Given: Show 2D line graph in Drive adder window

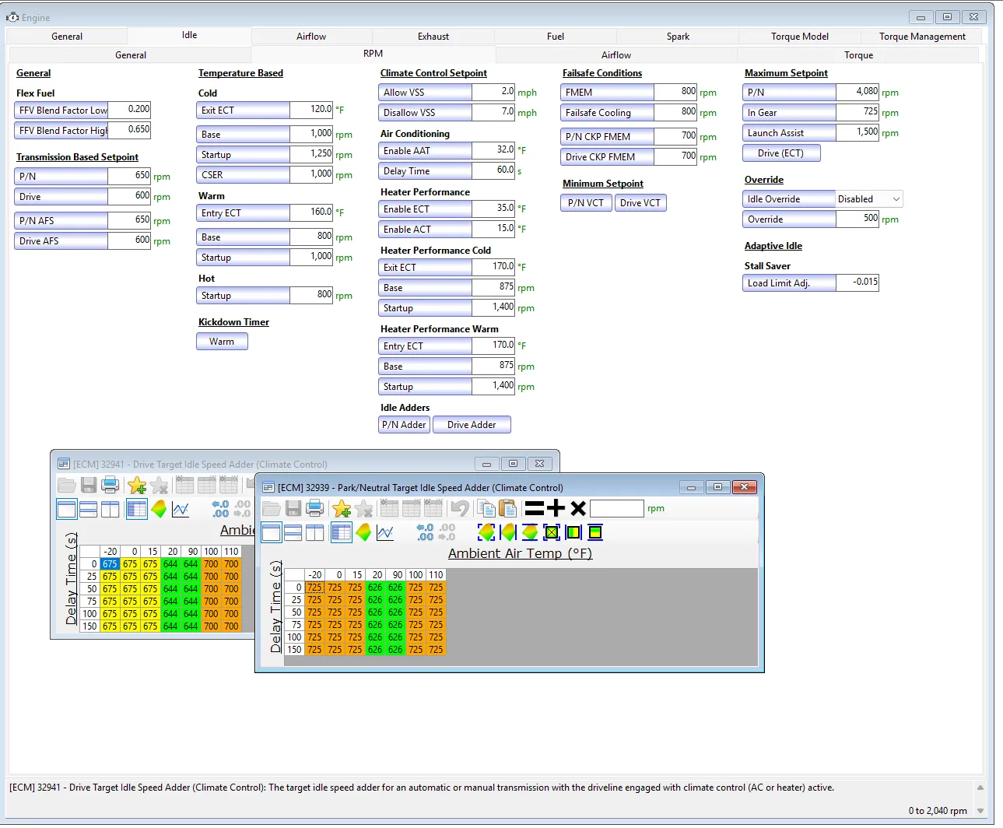Looking at the screenshot, I should pos(181,510).
